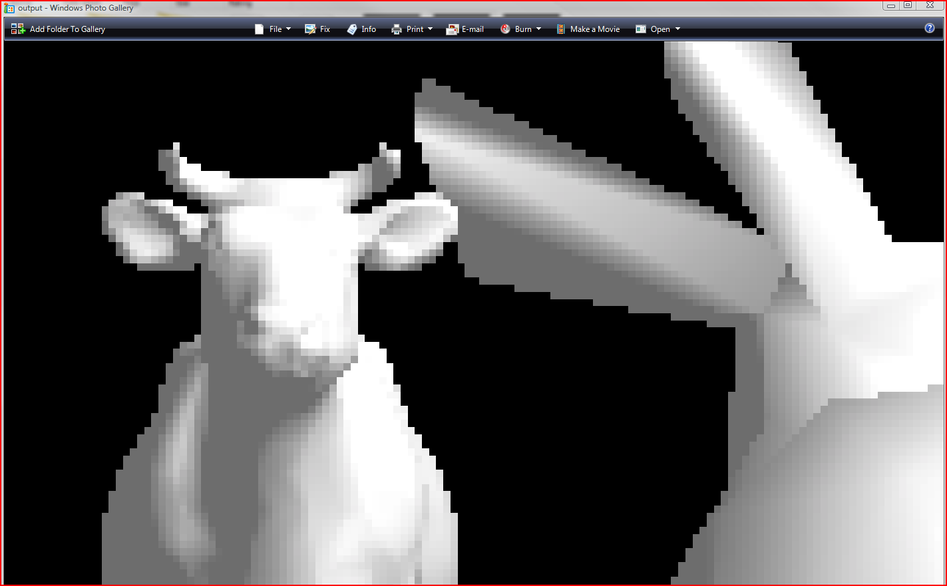Click the blue Help question mark icon
This screenshot has width=947, height=586.
click(x=930, y=28)
